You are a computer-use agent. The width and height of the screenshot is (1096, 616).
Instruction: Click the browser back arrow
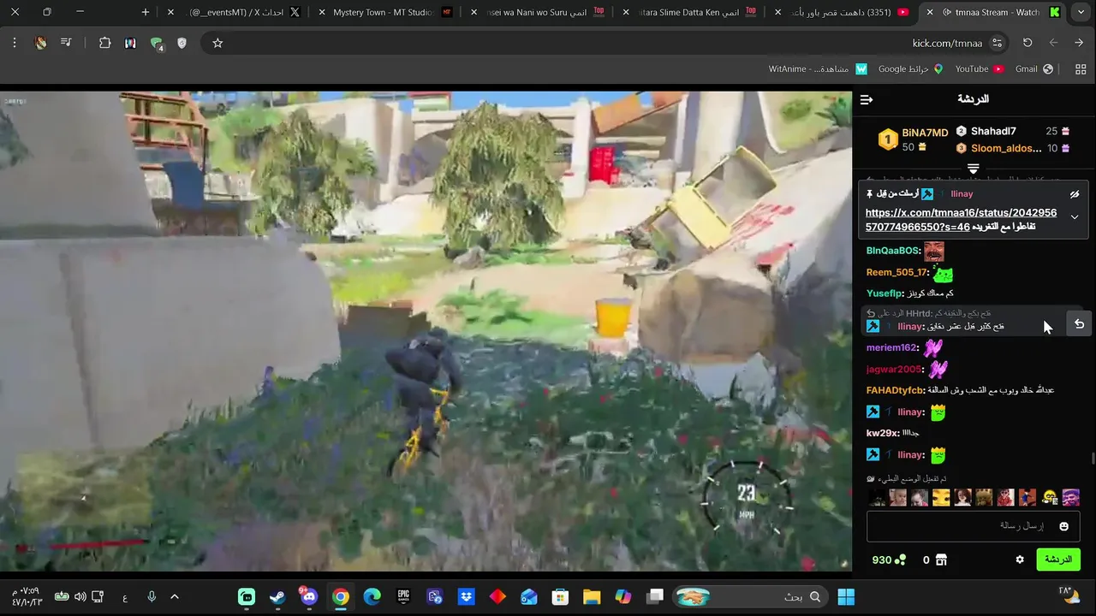pos(1079,43)
